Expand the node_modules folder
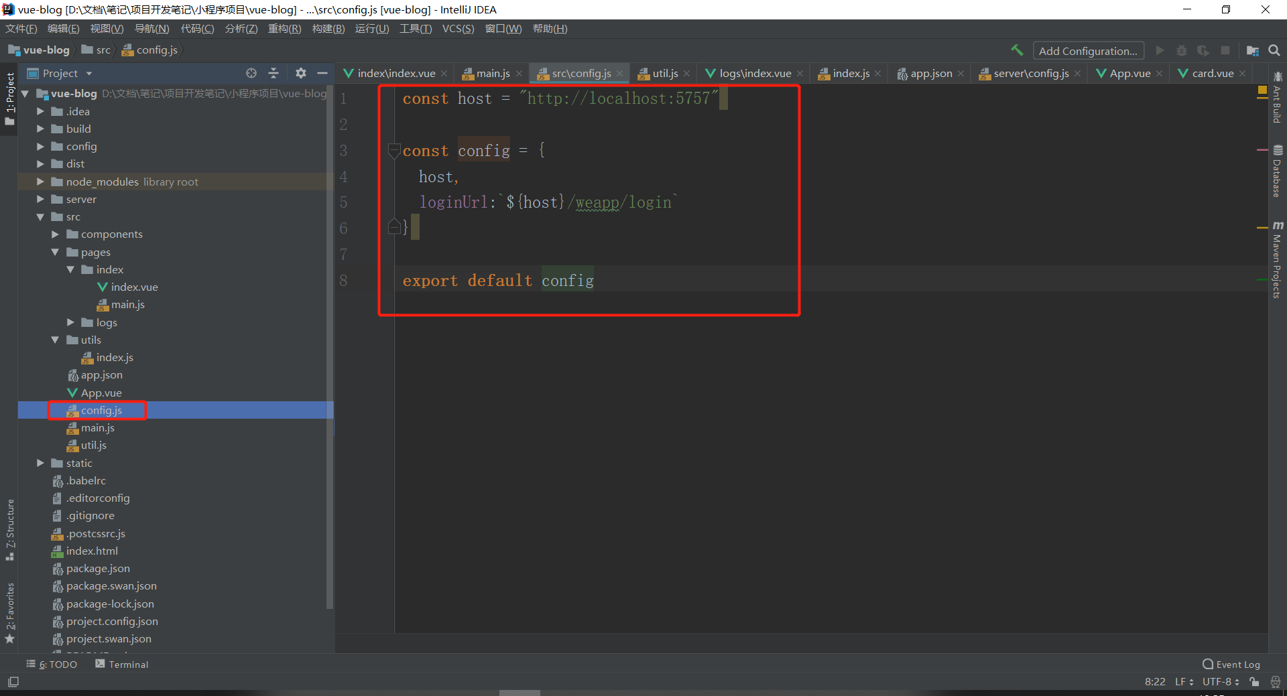Viewport: 1287px width, 696px height. (x=40, y=182)
